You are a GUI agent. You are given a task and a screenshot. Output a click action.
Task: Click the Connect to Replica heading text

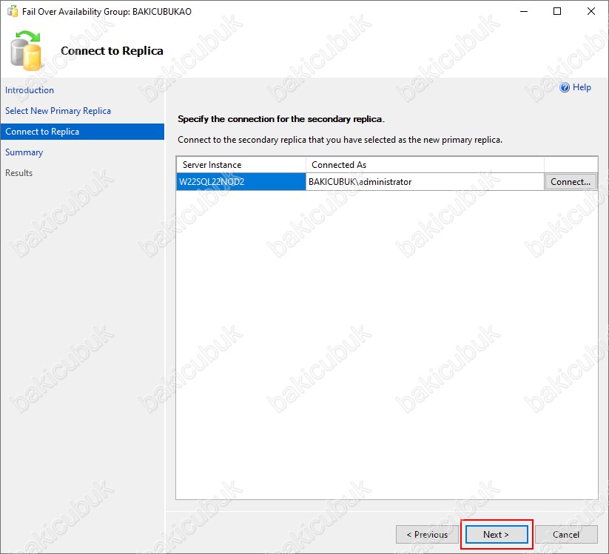(112, 51)
